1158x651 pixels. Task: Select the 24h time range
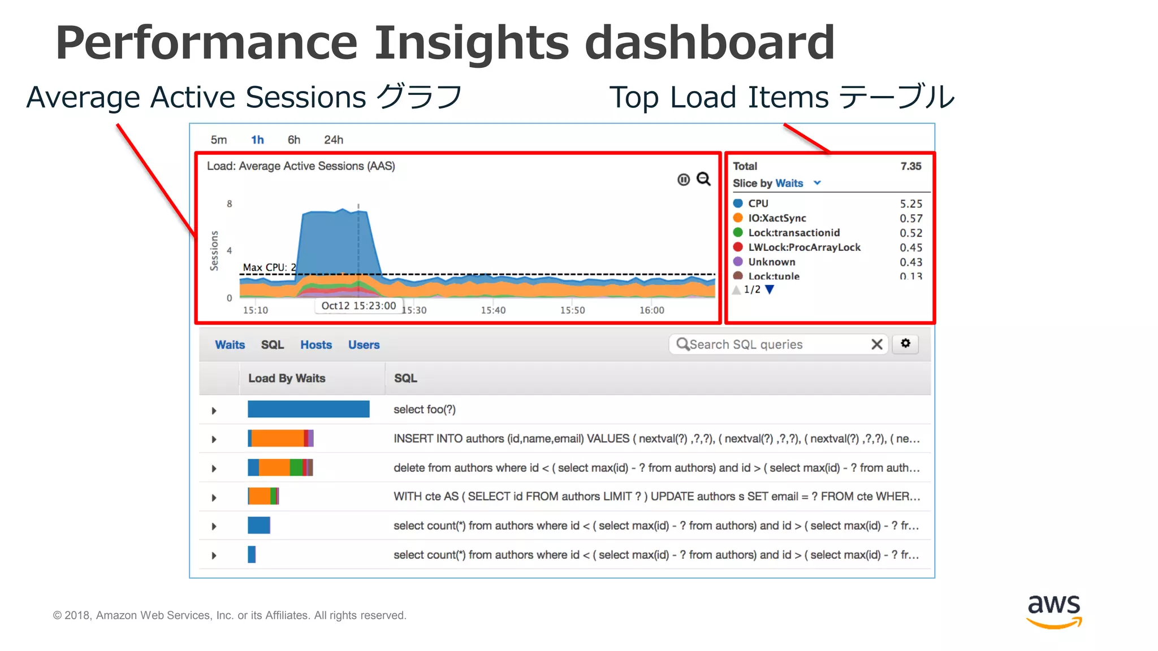pos(333,140)
